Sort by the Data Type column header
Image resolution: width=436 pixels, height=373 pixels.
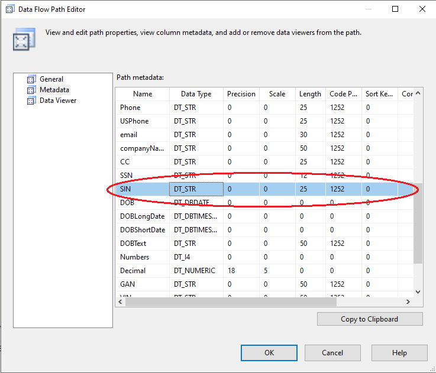coord(196,94)
